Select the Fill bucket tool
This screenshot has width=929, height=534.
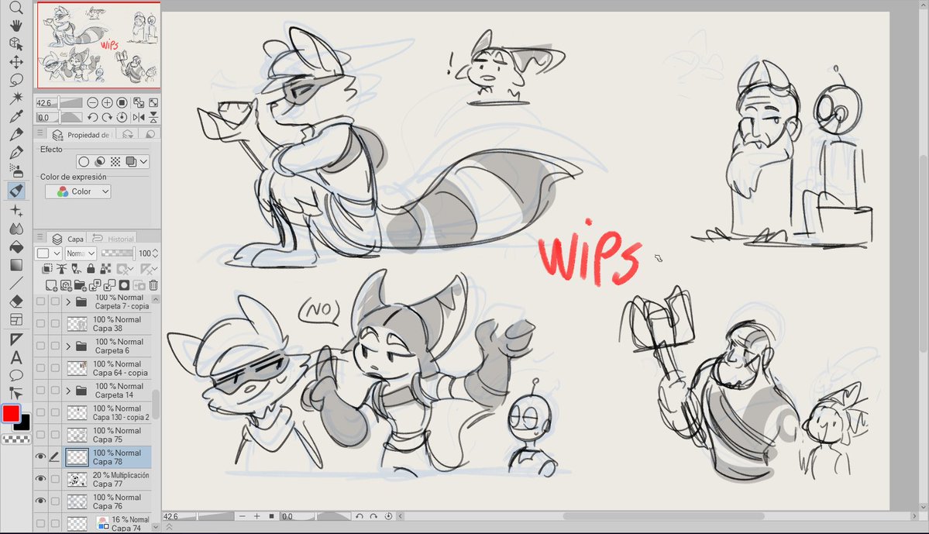click(x=16, y=246)
